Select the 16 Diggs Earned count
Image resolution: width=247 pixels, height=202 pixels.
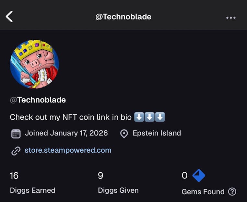coord(14,176)
